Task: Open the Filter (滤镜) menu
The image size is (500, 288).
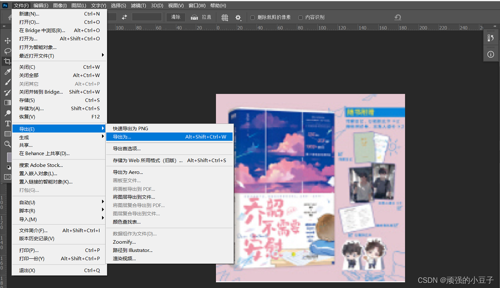Action: (x=138, y=6)
